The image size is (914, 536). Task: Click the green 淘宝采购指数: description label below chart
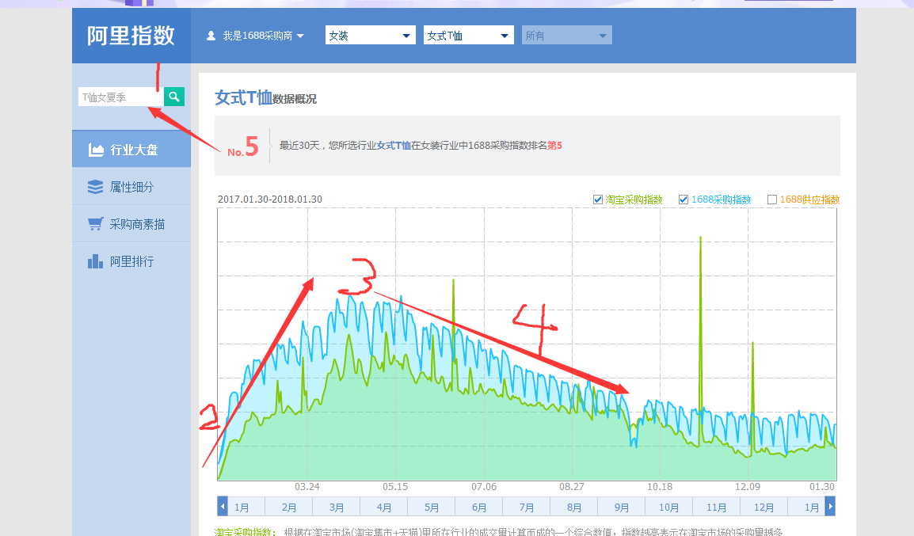(x=246, y=532)
